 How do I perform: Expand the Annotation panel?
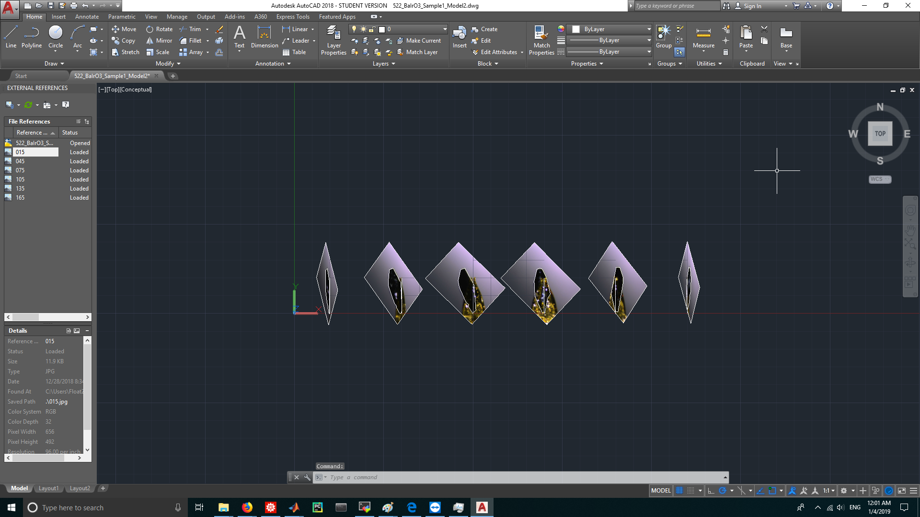[x=273, y=64]
